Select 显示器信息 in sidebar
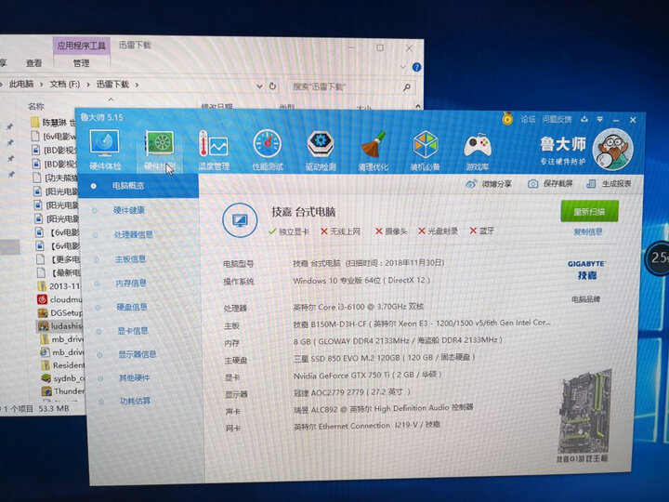 click(137, 354)
